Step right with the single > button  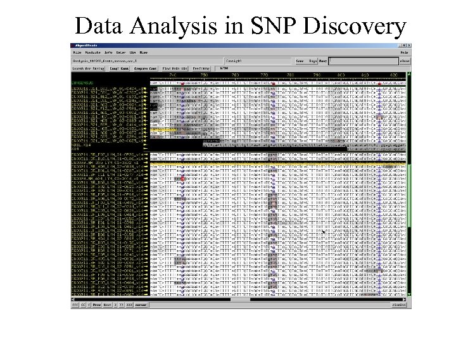click(115, 305)
